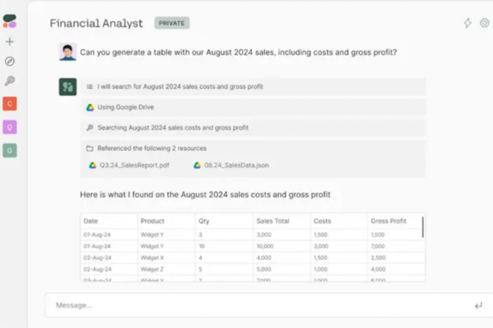Image resolution: width=493 pixels, height=328 pixels.
Task: Open the Q3.24_SalesReport.pdf resource
Action: (129, 165)
